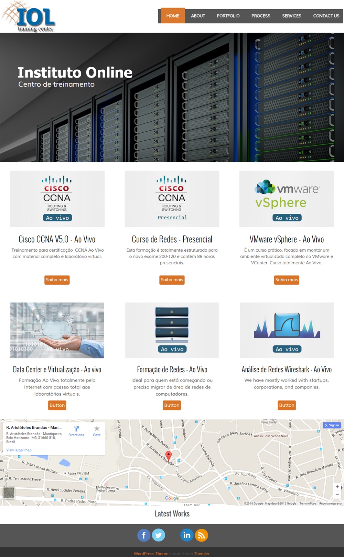The width and height of the screenshot is (344, 557).
Task: Click the IOL training center logo
Action: pyautogui.click(x=29, y=17)
